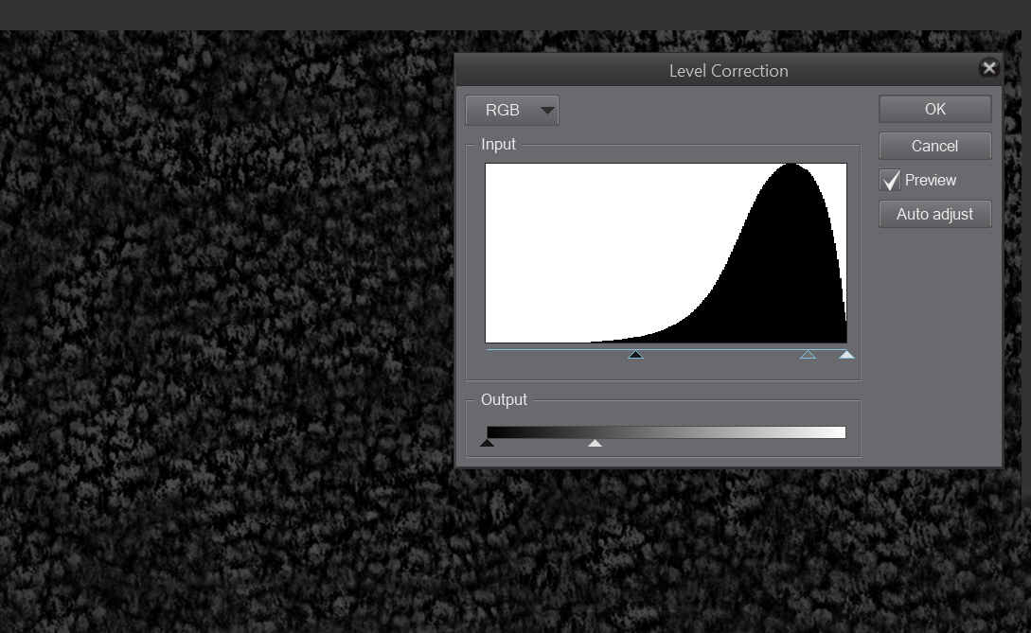Uncheck Preview to compare original image

click(888, 180)
